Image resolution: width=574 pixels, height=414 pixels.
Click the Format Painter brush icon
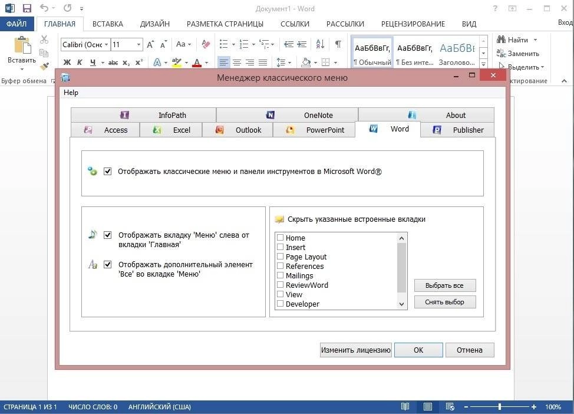[44, 66]
